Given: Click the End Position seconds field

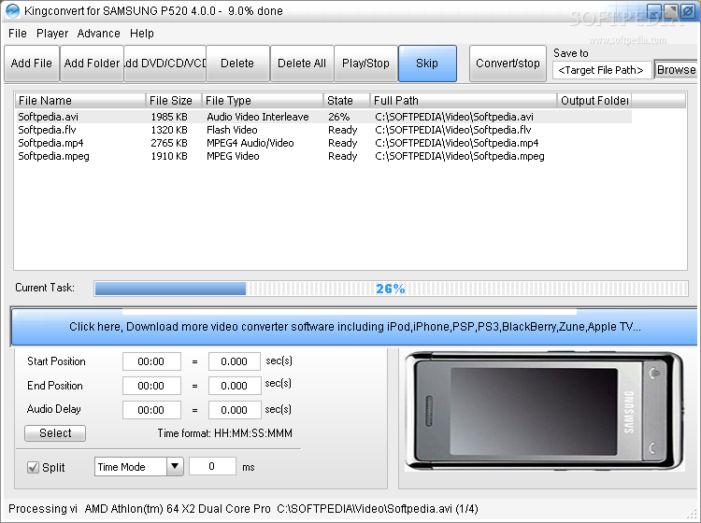Looking at the screenshot, I should pos(235,386).
